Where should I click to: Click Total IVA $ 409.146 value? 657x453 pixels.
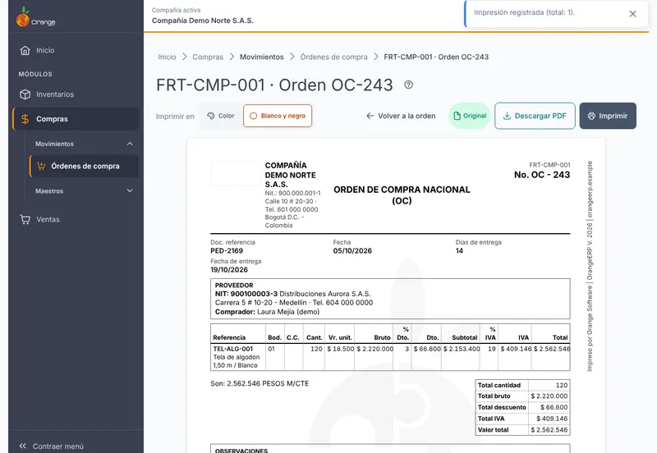pyautogui.click(x=552, y=419)
